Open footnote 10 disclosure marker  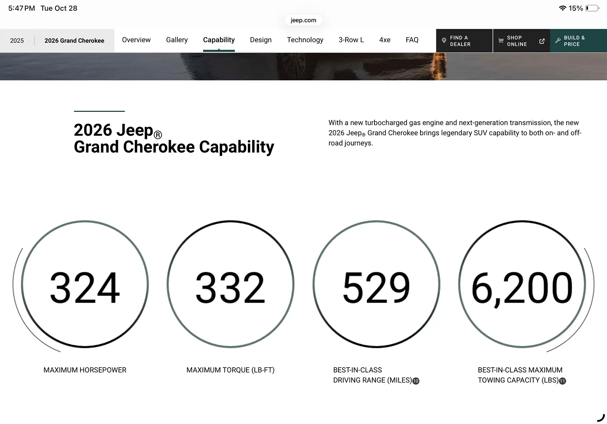416,381
